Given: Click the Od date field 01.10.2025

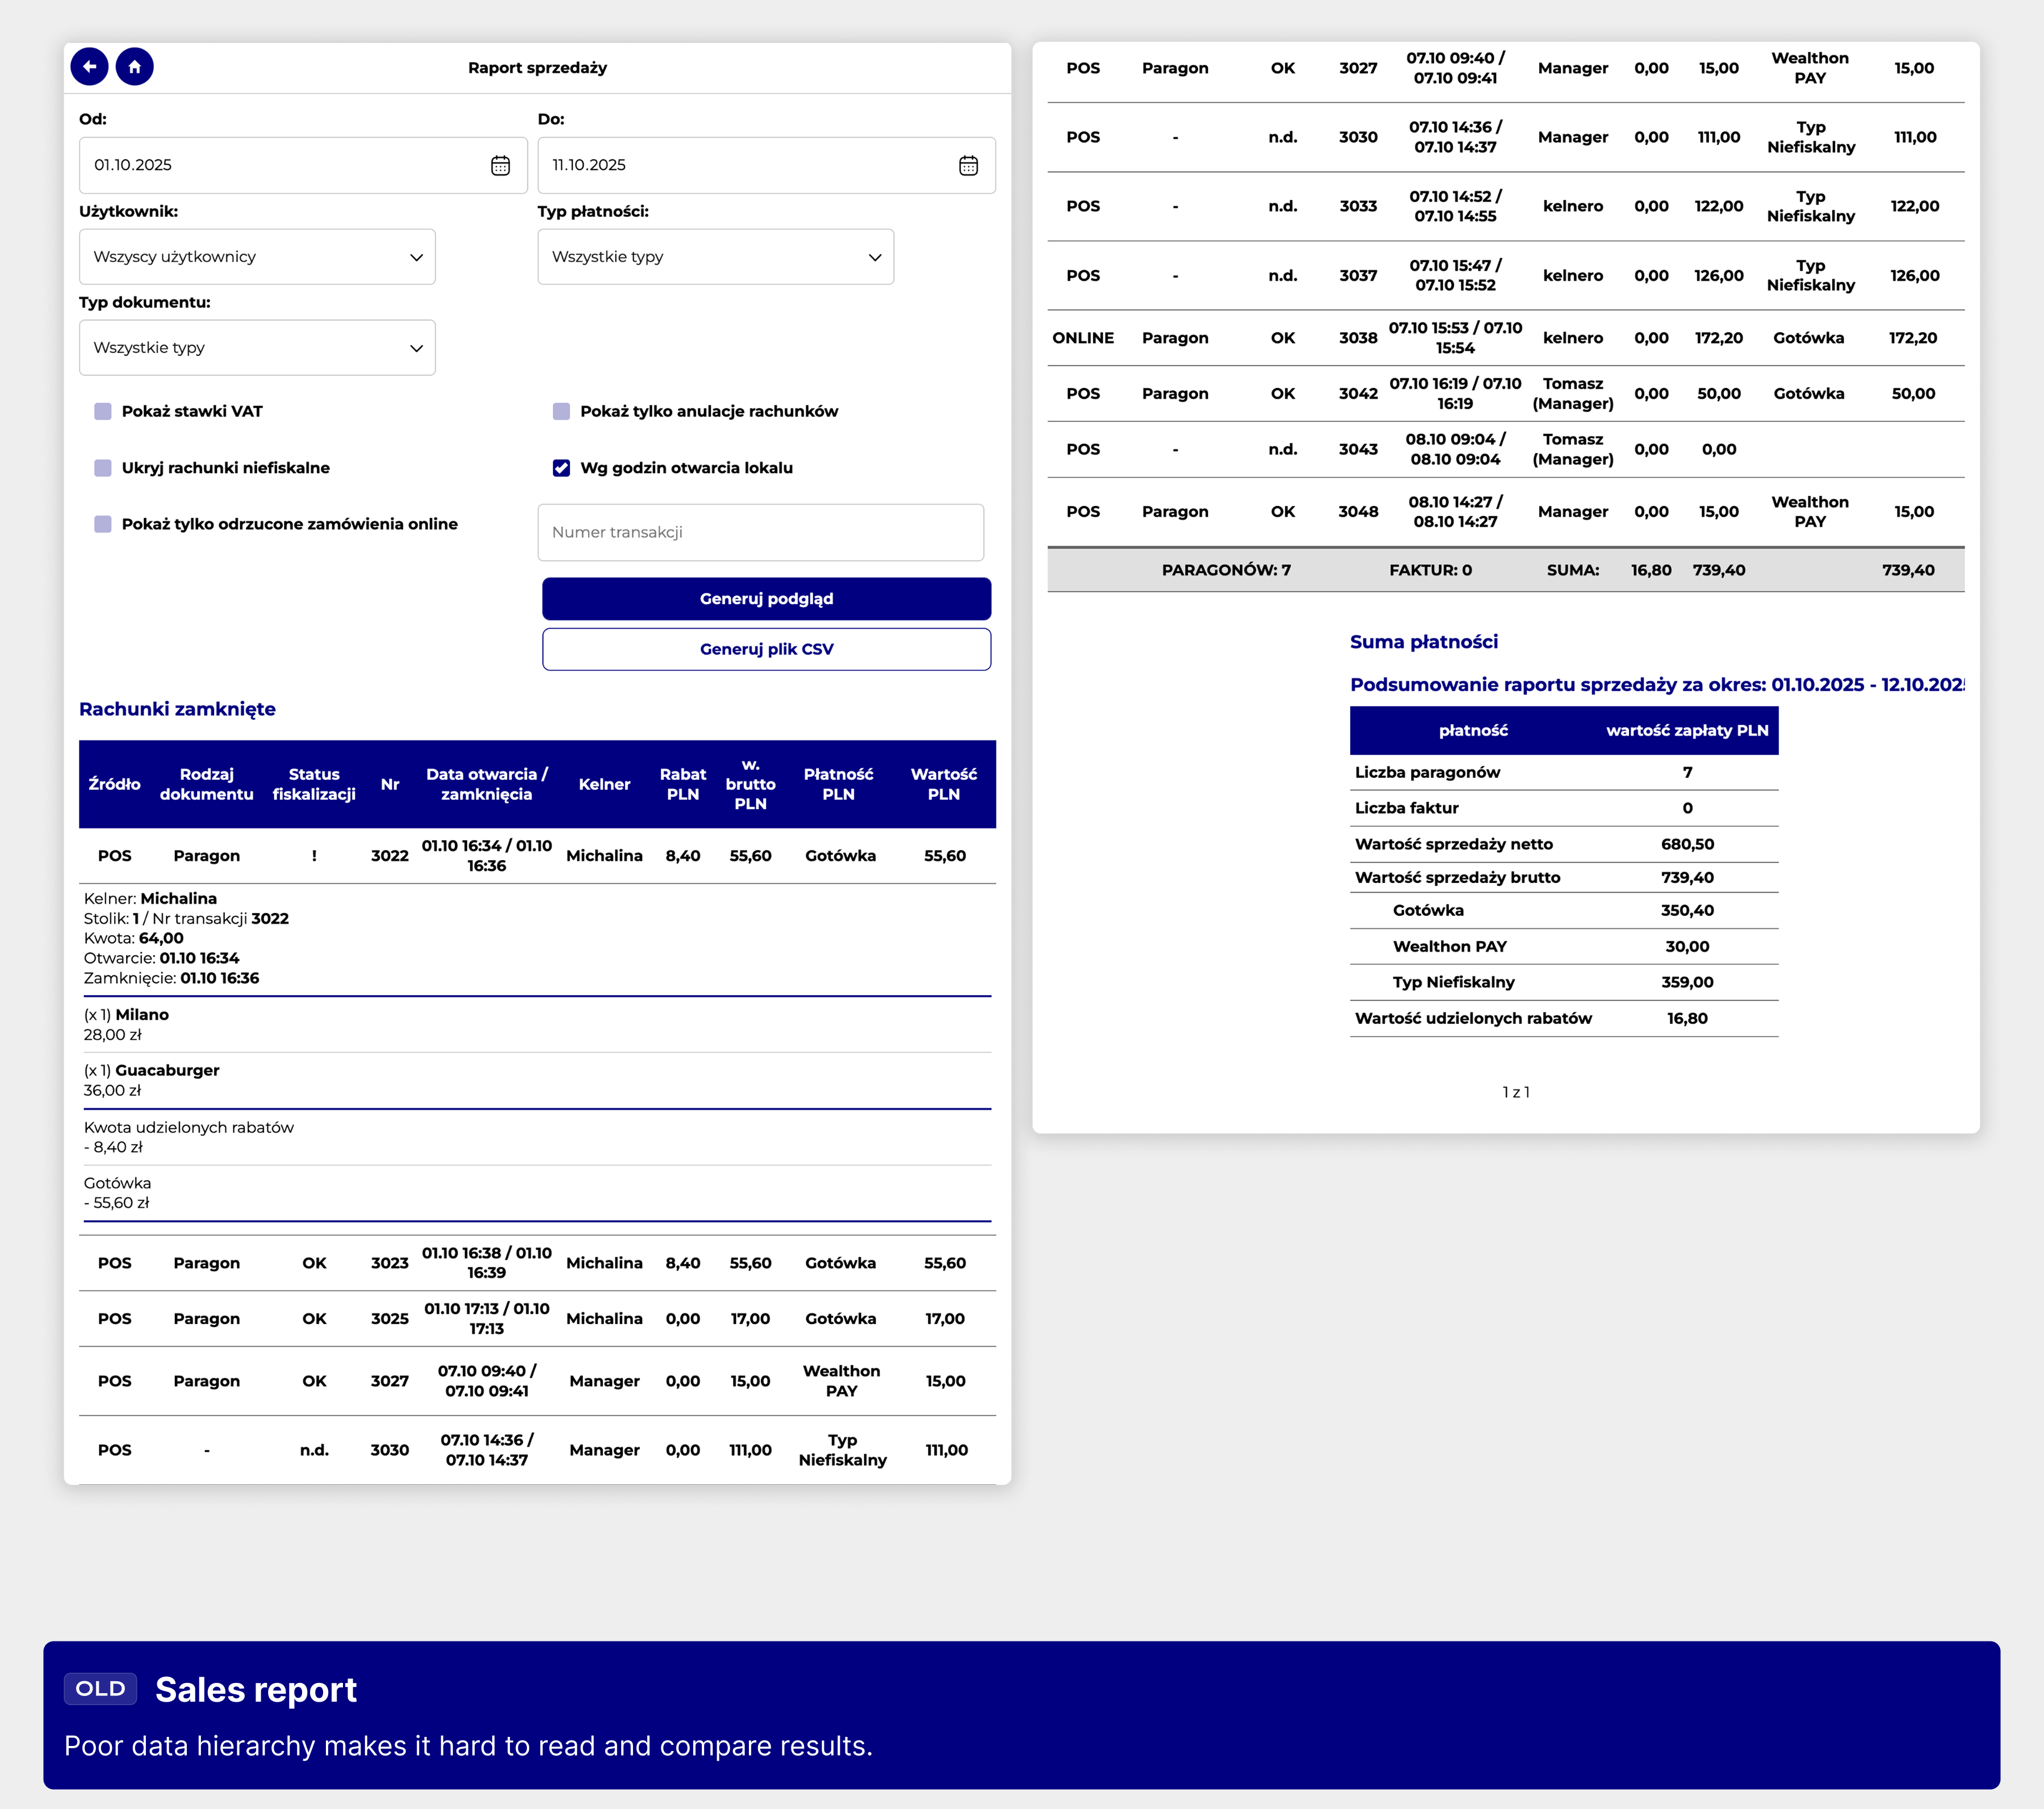Looking at the screenshot, I should (x=280, y=165).
